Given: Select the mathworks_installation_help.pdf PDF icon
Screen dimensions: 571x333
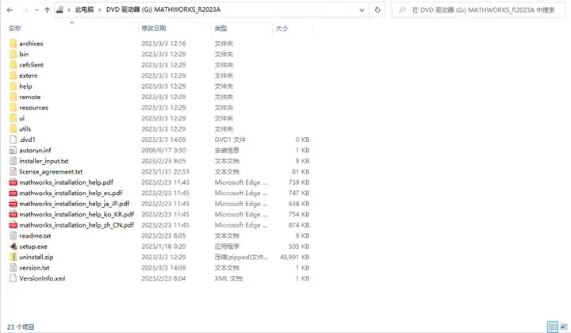Looking at the screenshot, I should 13,182.
